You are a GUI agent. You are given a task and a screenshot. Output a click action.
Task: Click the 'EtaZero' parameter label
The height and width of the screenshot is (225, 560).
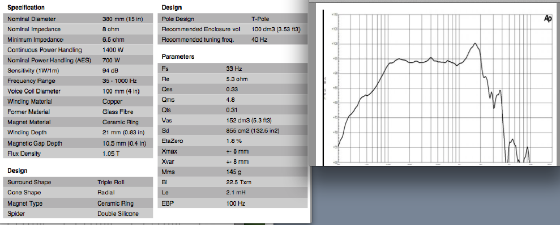[x=173, y=141]
